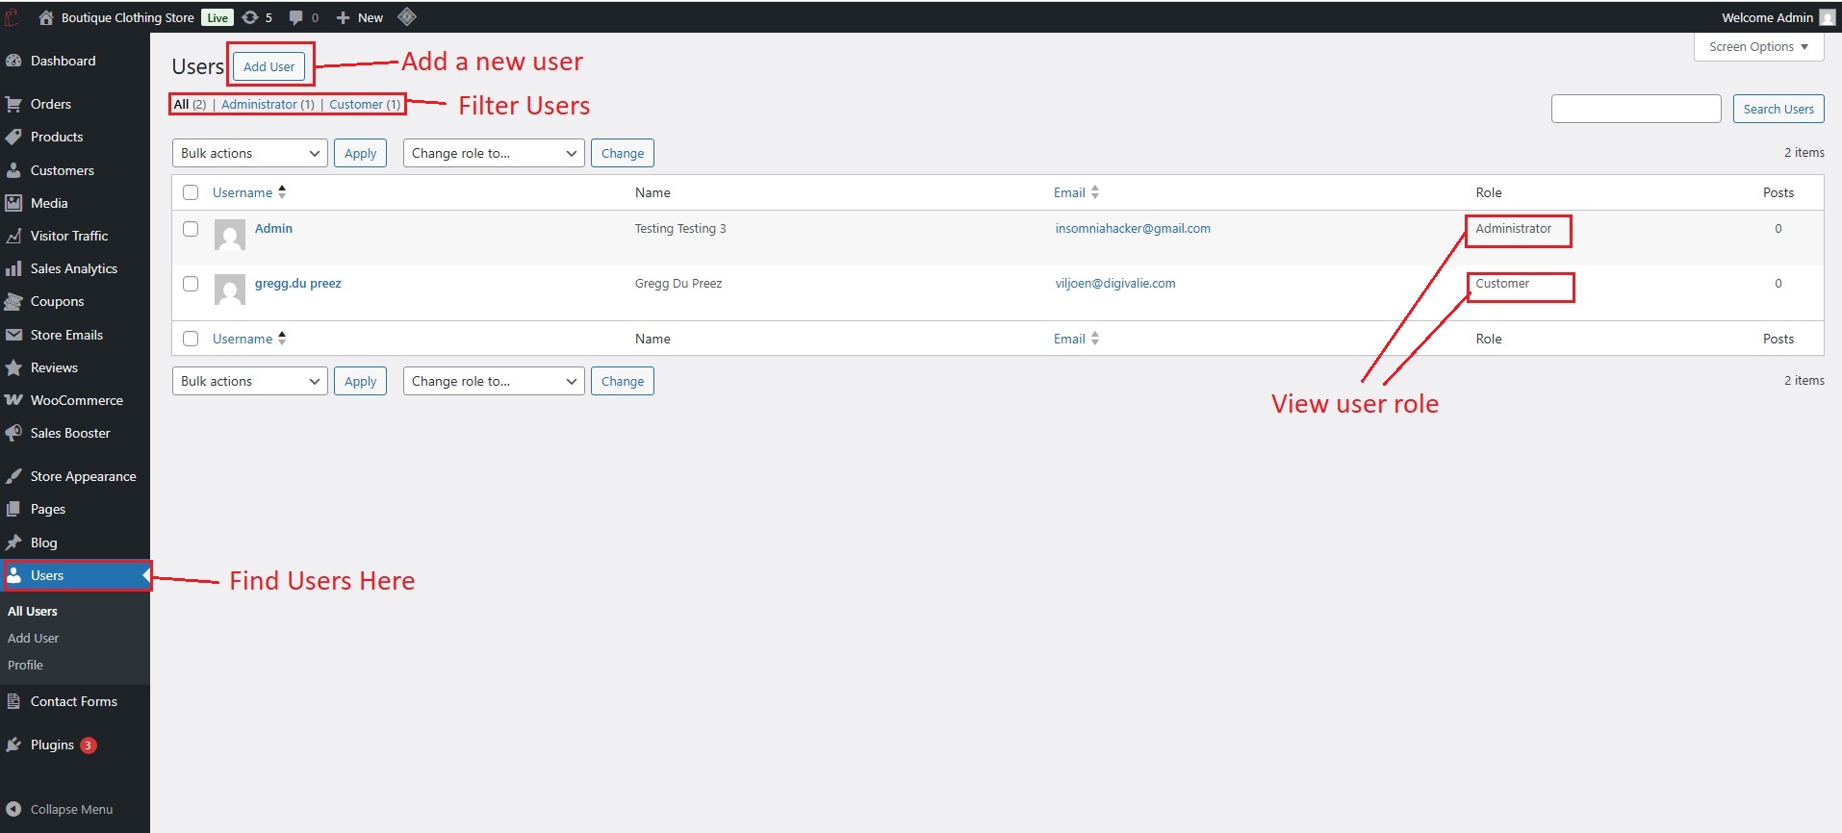Click the Orders cart icon in sidebar
The width and height of the screenshot is (1842, 833).
(13, 104)
